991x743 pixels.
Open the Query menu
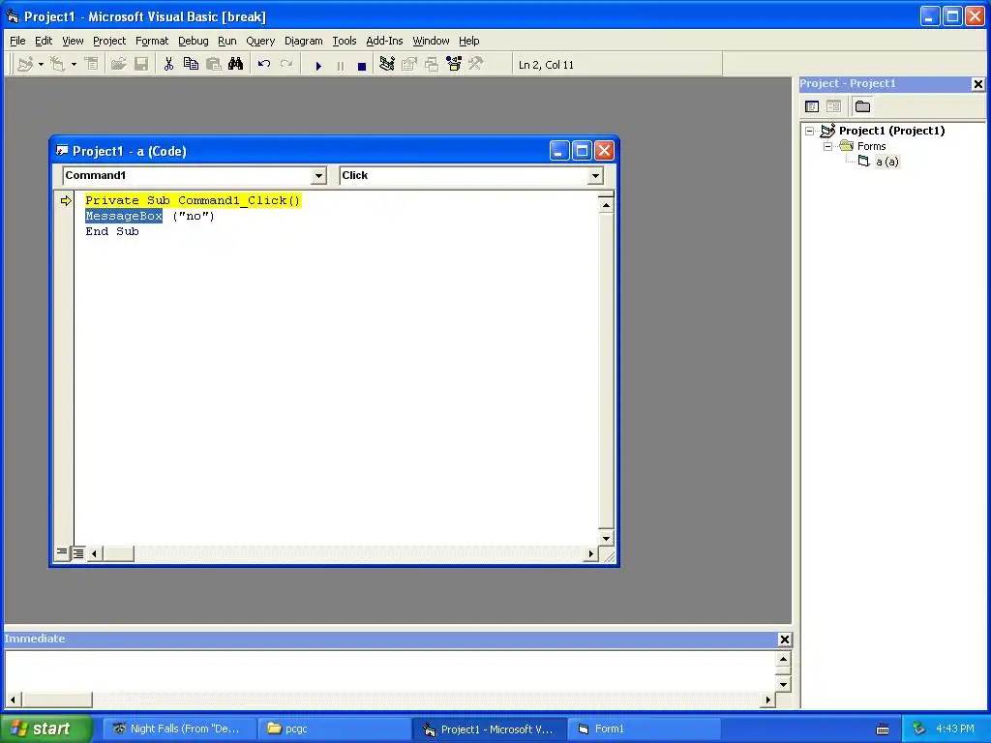tap(260, 41)
